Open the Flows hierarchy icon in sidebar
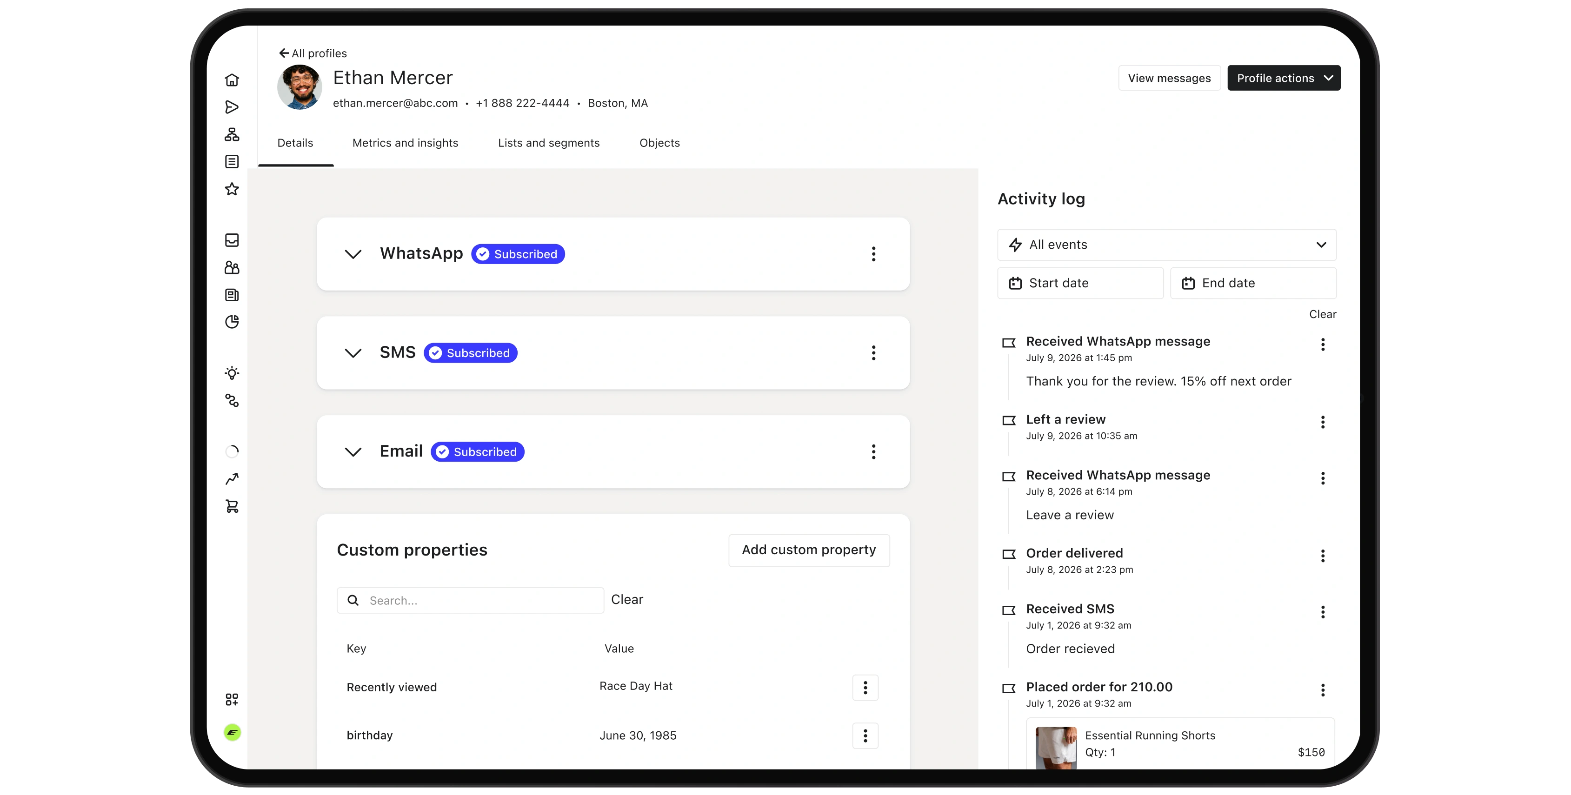The width and height of the screenshot is (1571, 795). (232, 134)
